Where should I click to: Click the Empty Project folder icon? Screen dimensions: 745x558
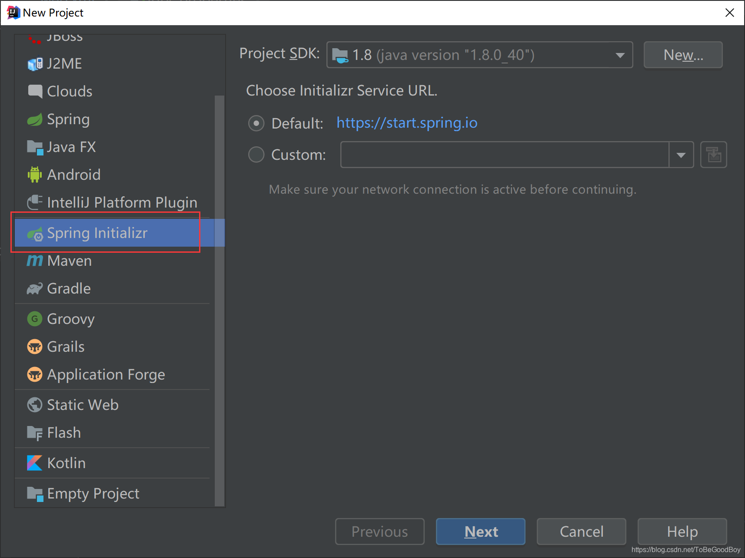click(x=35, y=494)
